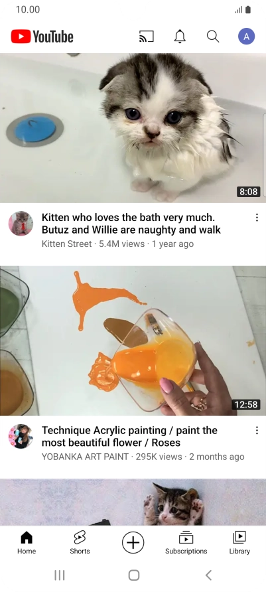This screenshot has height=592, width=266.
Task: Open the Kitten Street channel avatar
Action: pyautogui.click(x=21, y=224)
